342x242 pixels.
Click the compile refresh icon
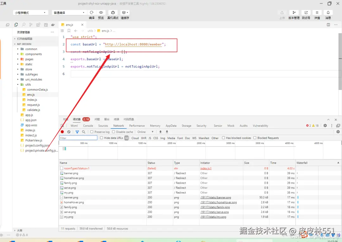pyautogui.click(x=92, y=13)
